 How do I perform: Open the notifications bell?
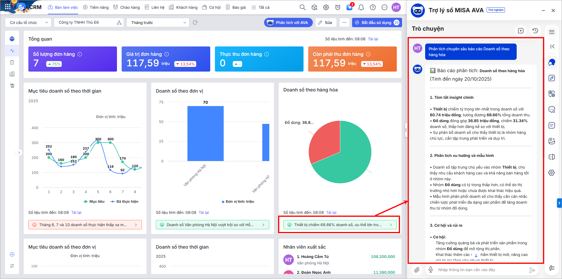coord(361,7)
